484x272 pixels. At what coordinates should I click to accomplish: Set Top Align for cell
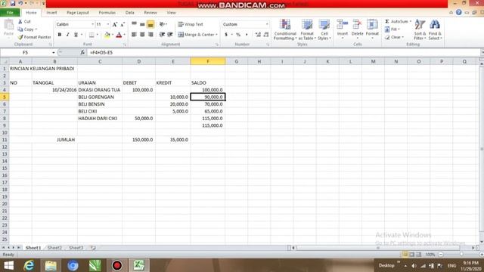[x=134, y=24]
